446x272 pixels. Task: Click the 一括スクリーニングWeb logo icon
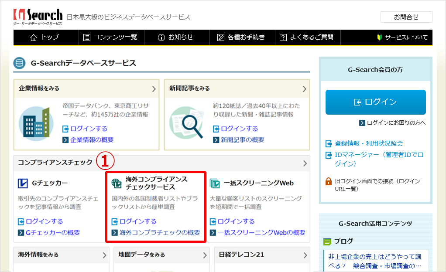click(x=215, y=183)
